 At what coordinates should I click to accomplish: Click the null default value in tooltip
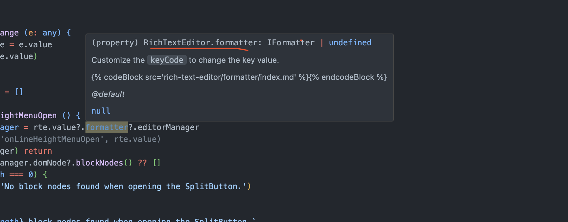point(101,111)
